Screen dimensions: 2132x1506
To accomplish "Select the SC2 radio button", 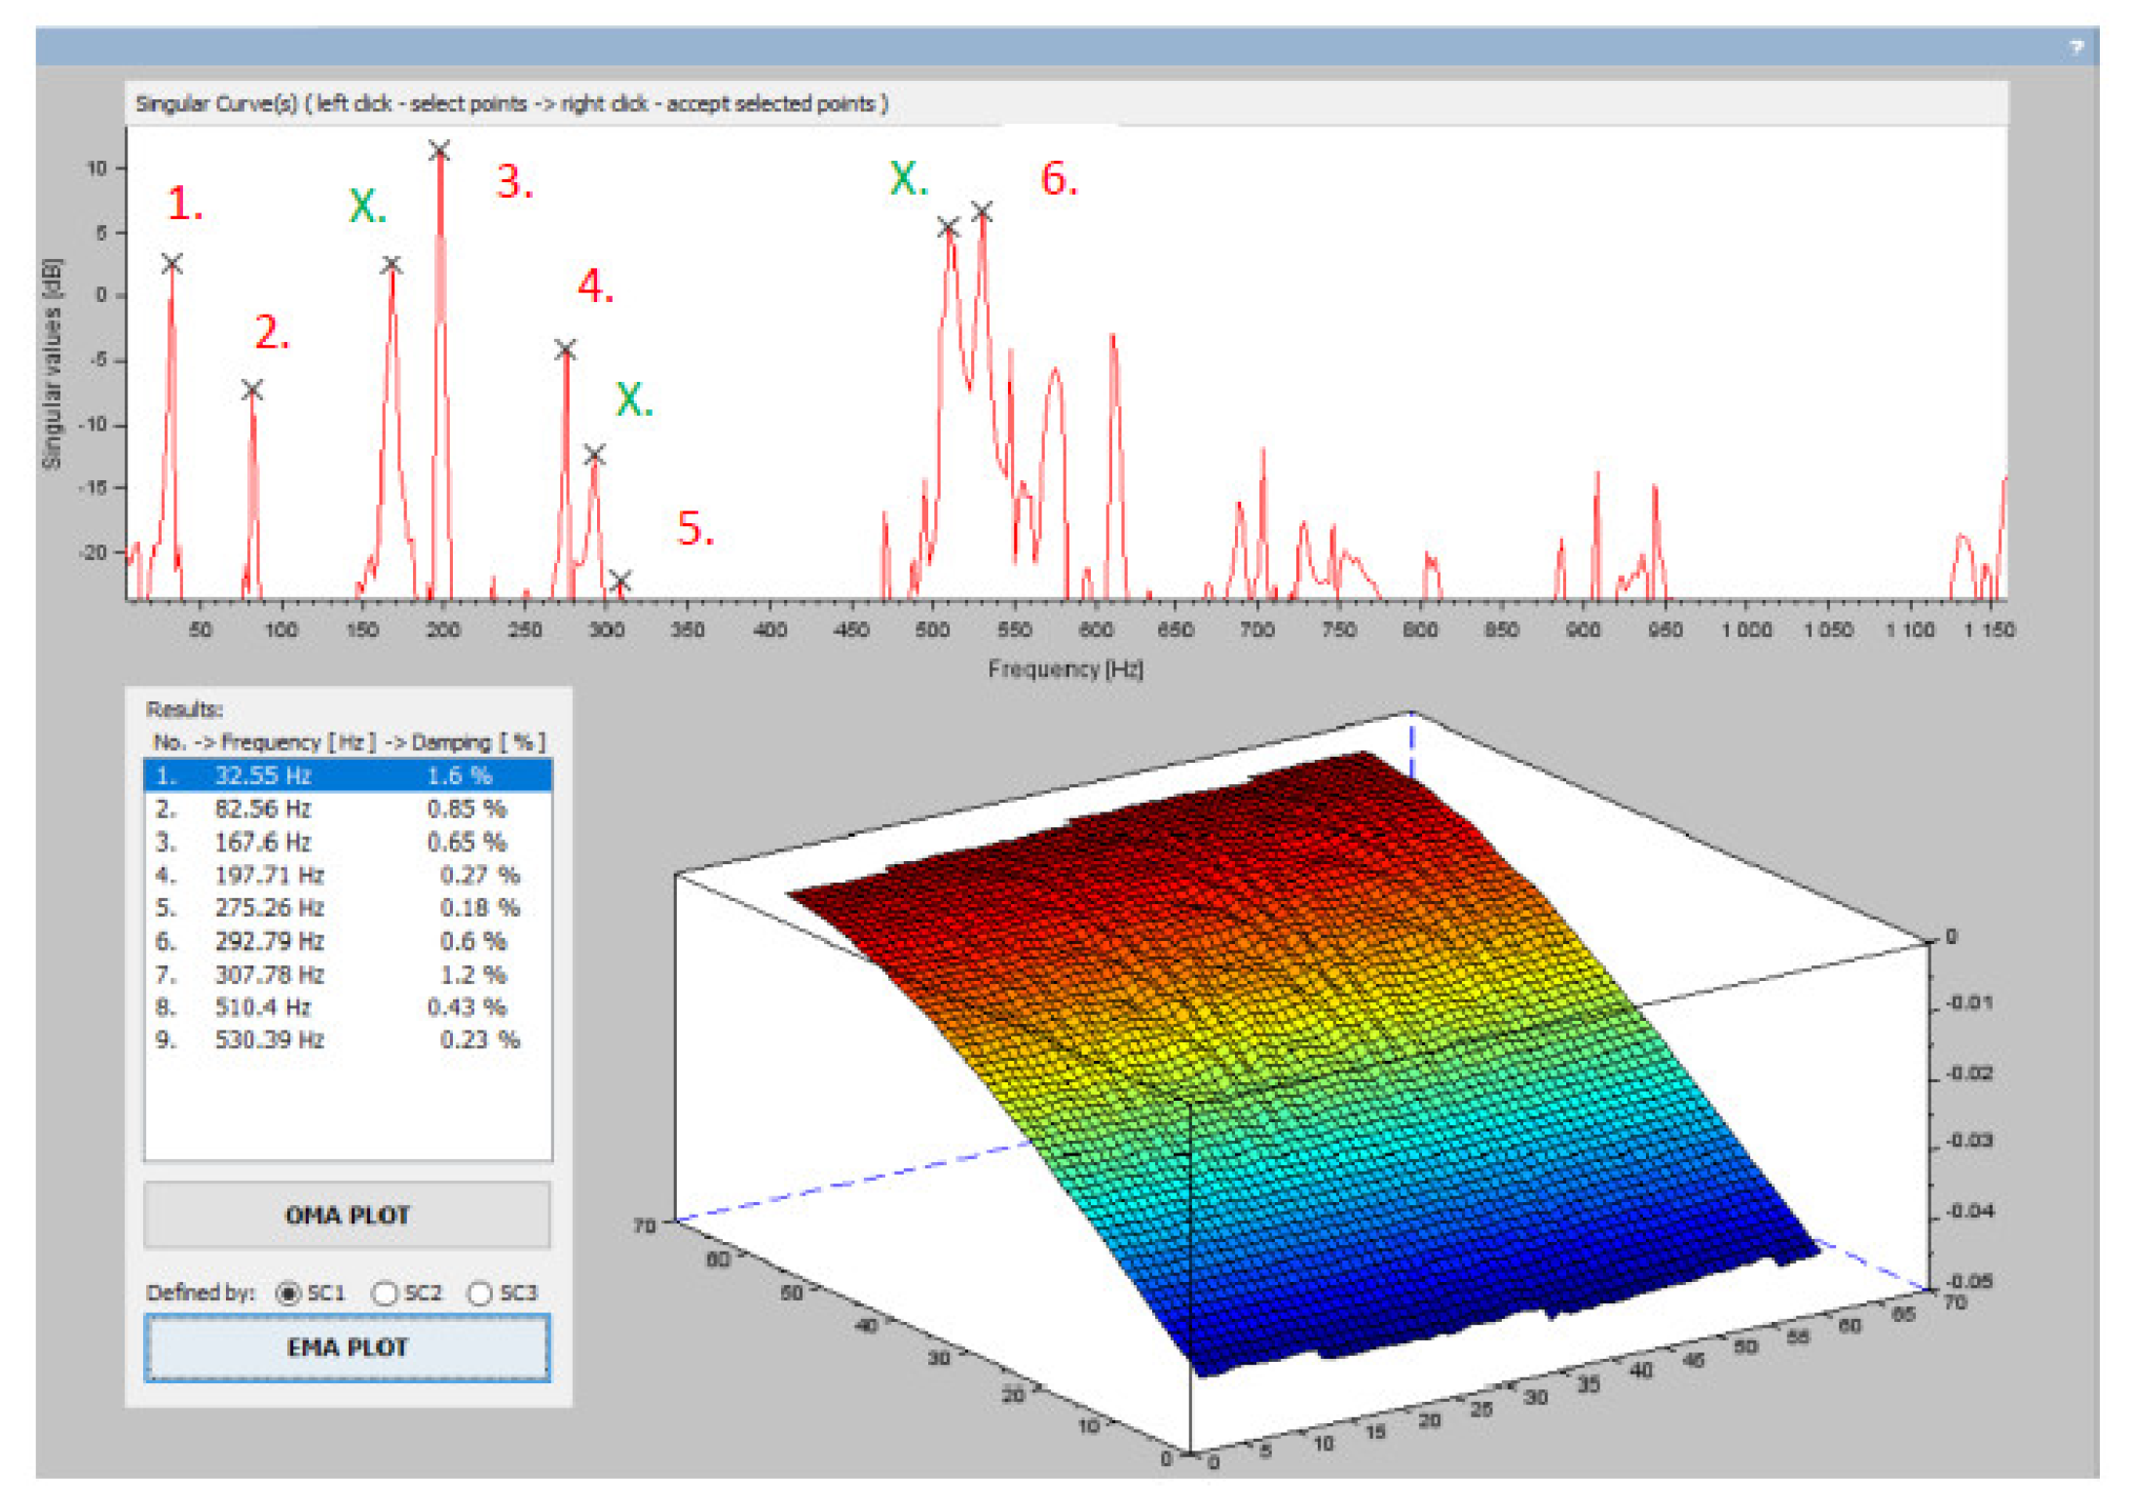I will pyautogui.click(x=385, y=1293).
